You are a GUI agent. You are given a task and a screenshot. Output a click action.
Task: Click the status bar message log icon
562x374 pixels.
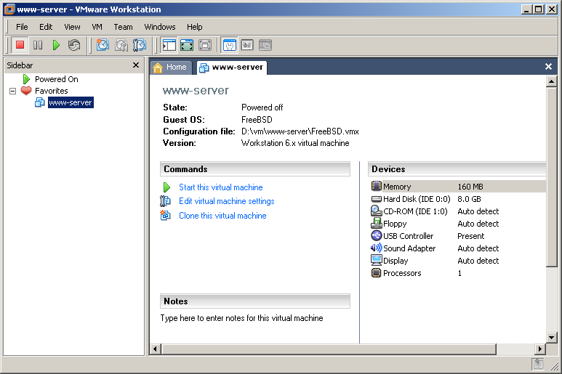pos(537,365)
